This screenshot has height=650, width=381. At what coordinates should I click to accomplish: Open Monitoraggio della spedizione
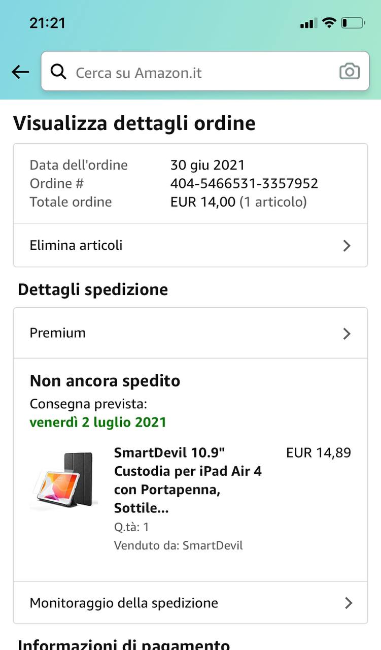[124, 603]
